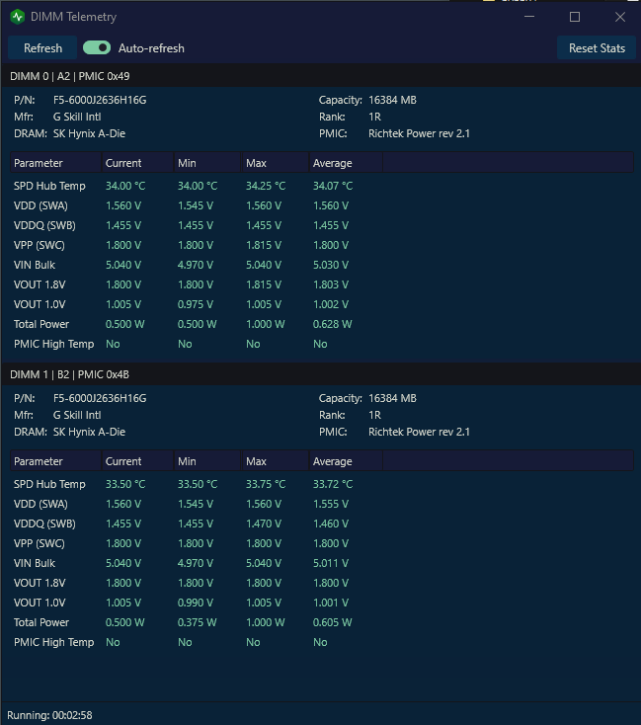
Task: Click the DIMM 0 Current column header
Action: 138,163
